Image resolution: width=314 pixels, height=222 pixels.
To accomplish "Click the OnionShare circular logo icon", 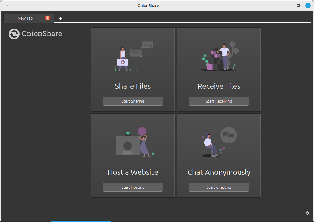I will click(14, 34).
